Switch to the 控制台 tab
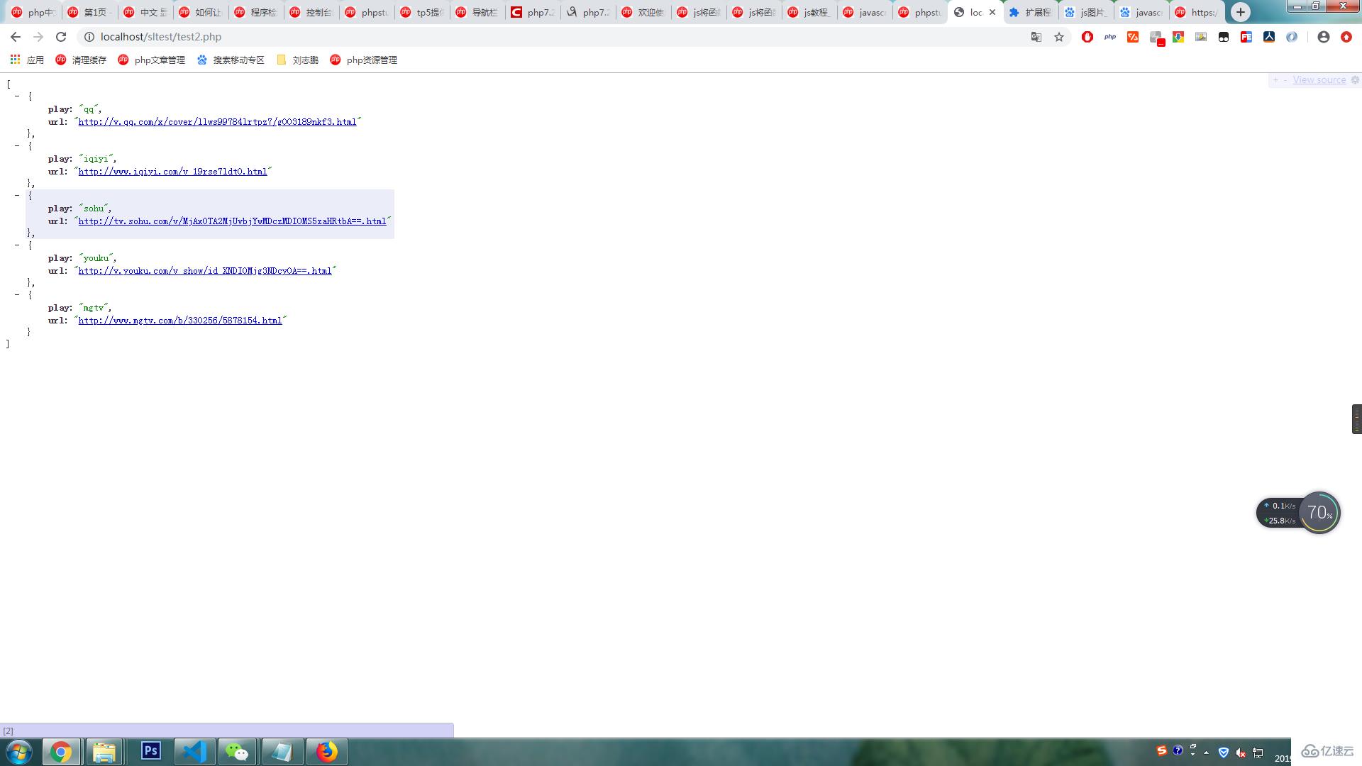Image resolution: width=1362 pixels, height=766 pixels. (311, 12)
